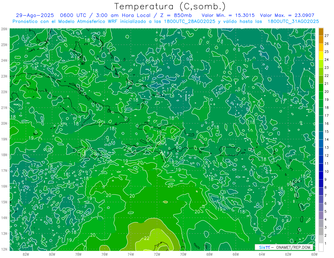Click the '82W' longitude axis label
Viewport: 334px width, 258px height.
pyautogui.click(x=26, y=254)
